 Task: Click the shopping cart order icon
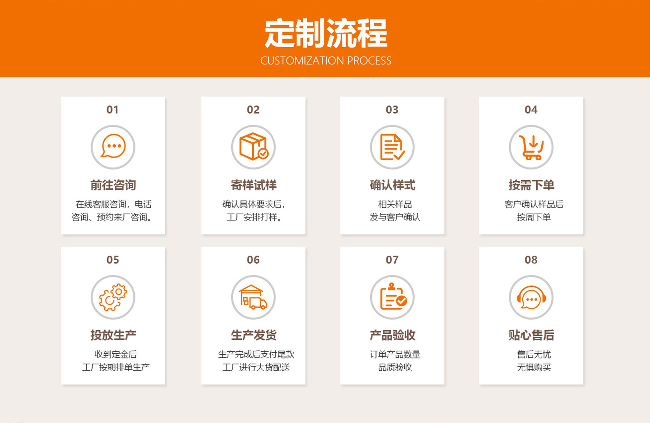click(x=531, y=147)
